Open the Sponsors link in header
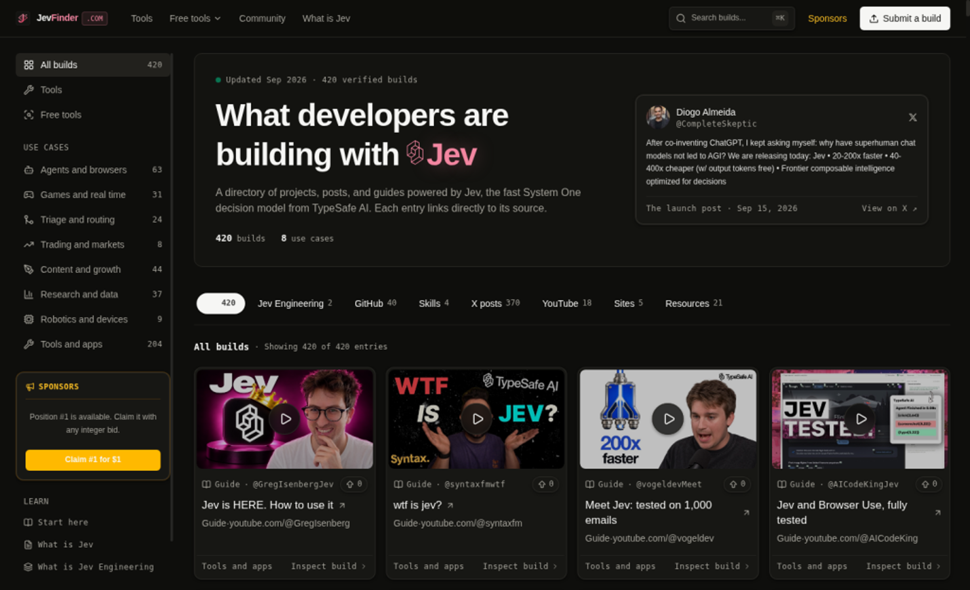This screenshot has height=590, width=970. coord(827,18)
